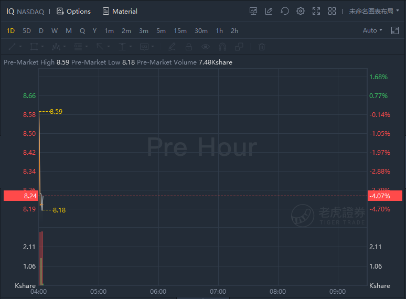
Task: Click the Pre-Market Volume 7.48Kshare text
Action: tap(184, 62)
